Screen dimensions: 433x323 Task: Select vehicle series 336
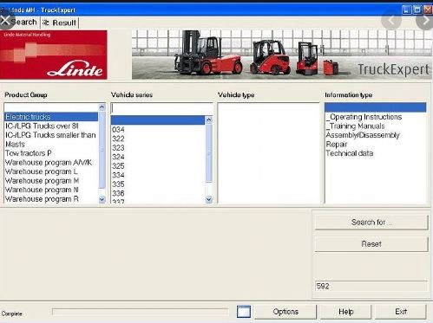click(158, 193)
